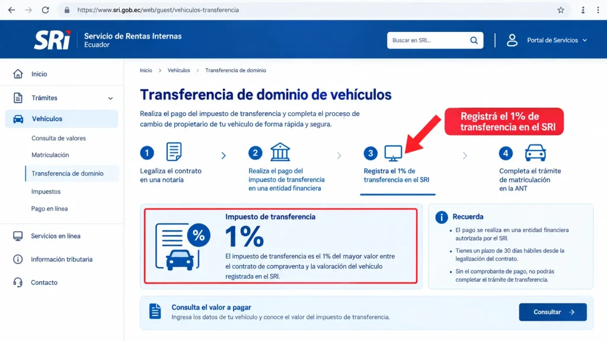Click the Trámites document icon
This screenshot has width=607, height=341.
tap(18, 98)
